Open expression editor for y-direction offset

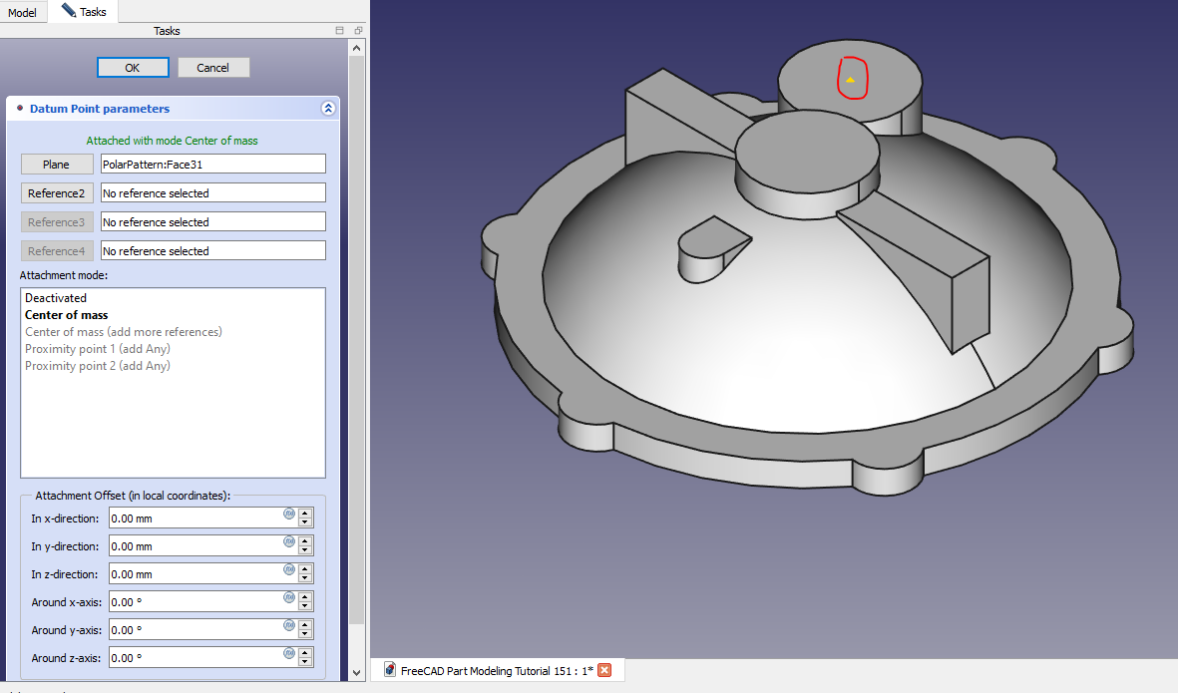pos(289,542)
